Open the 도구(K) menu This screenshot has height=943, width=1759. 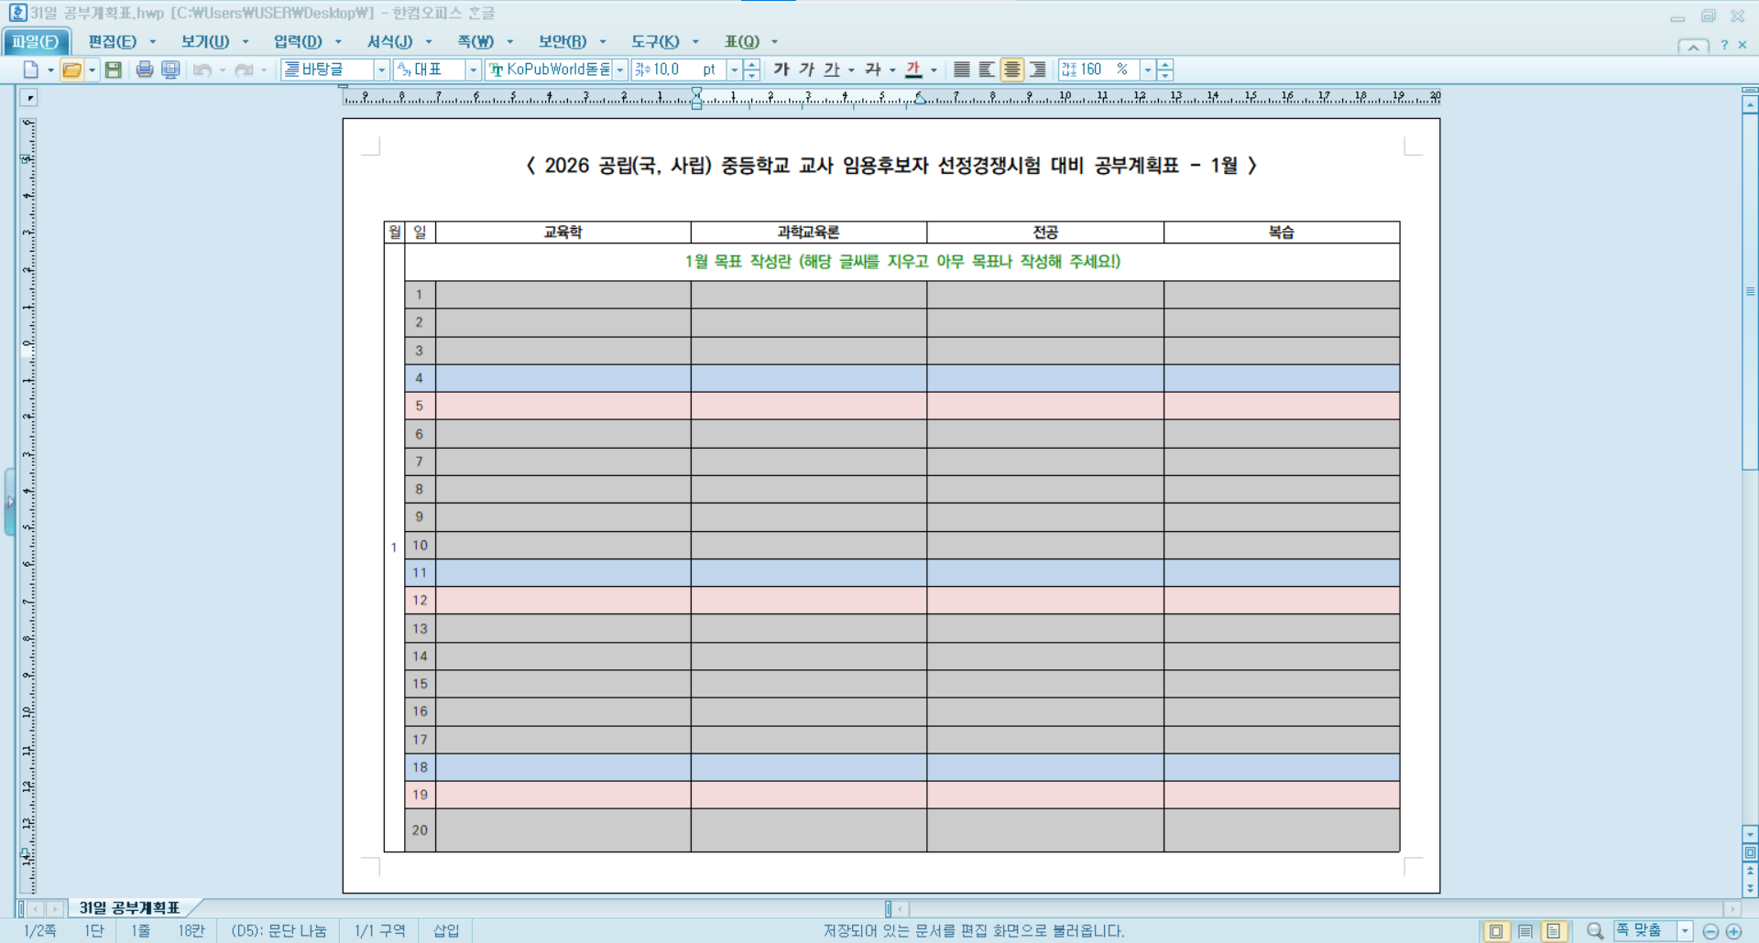tap(655, 41)
